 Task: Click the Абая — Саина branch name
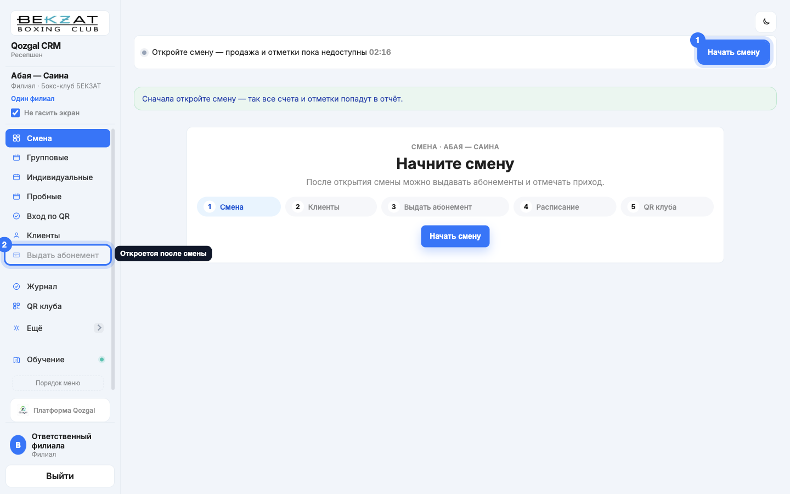tap(39, 76)
